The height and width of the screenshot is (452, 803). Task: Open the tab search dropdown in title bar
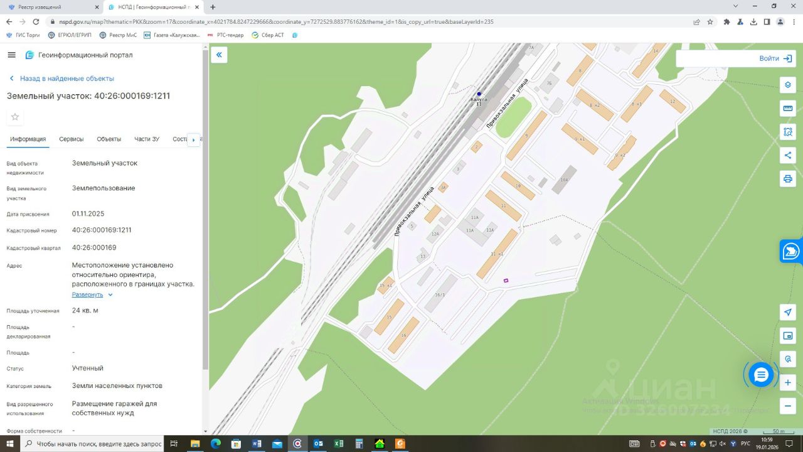735,6
